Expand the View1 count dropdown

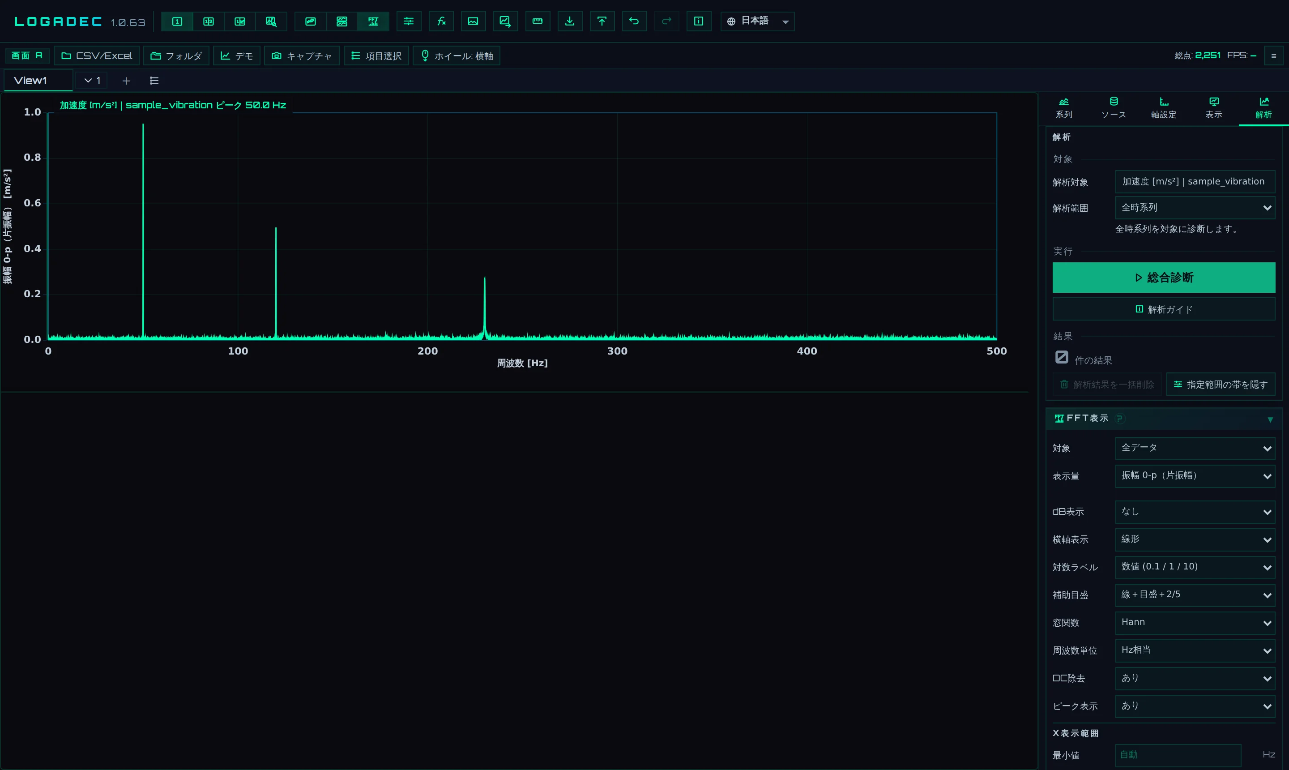(x=92, y=81)
